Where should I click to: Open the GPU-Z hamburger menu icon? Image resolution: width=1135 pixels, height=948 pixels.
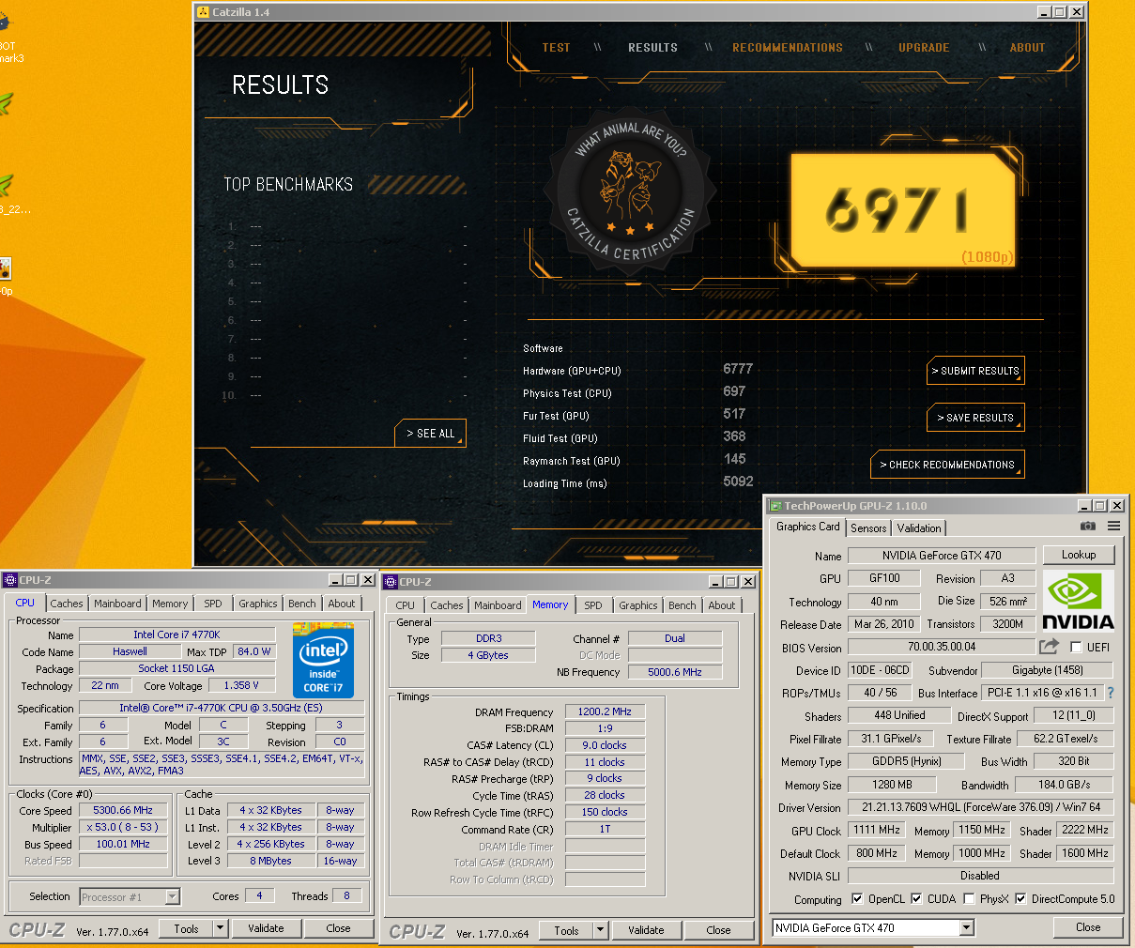point(1113,527)
